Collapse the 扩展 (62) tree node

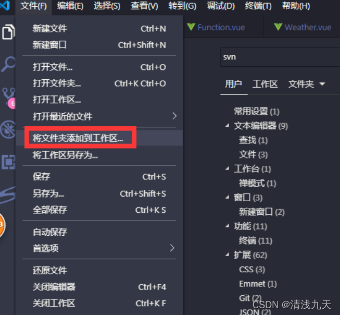(x=227, y=255)
